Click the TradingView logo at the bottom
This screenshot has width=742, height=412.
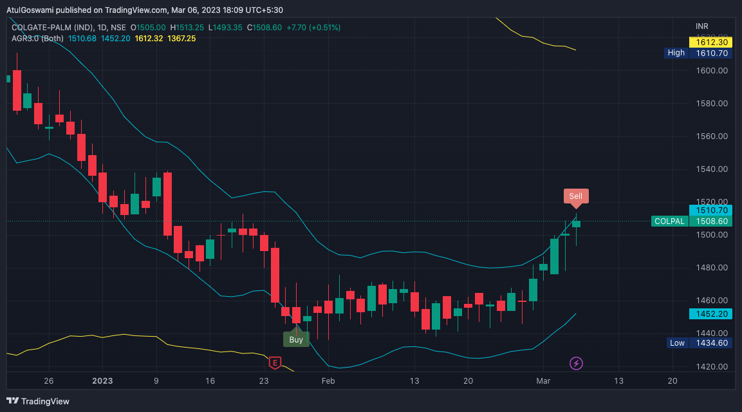pos(38,401)
